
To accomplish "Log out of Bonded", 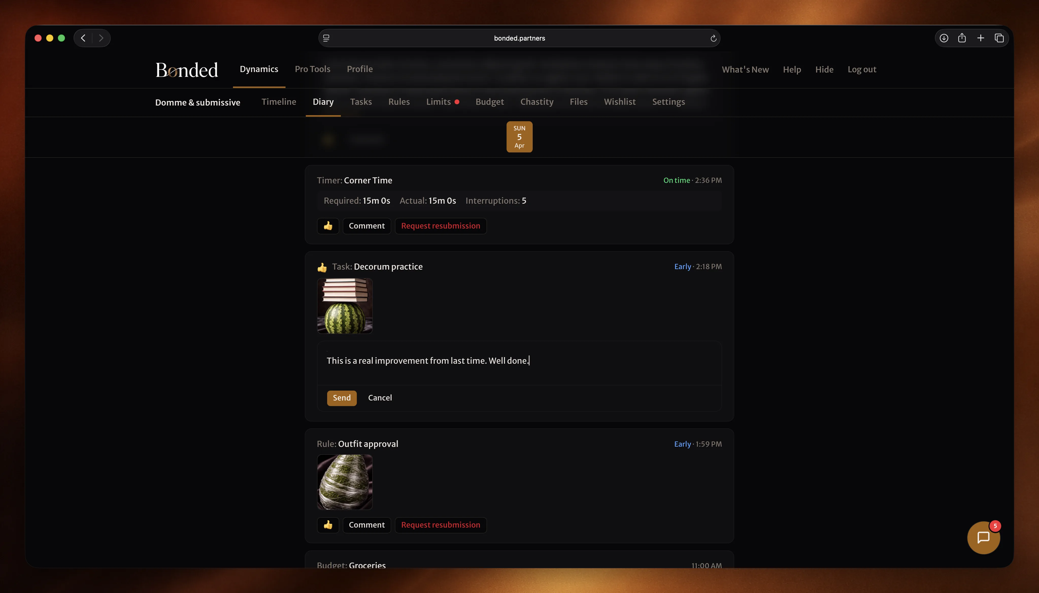I will click(862, 69).
